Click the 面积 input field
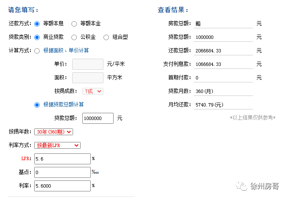Viewport: 288px width, 199px height. pos(88,78)
